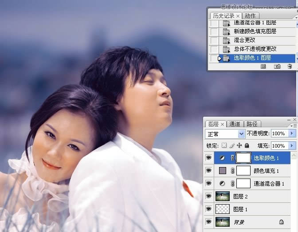This screenshot has height=232, width=298.
Task: Open the 填充 fill slider arrow
Action: pos(292,145)
